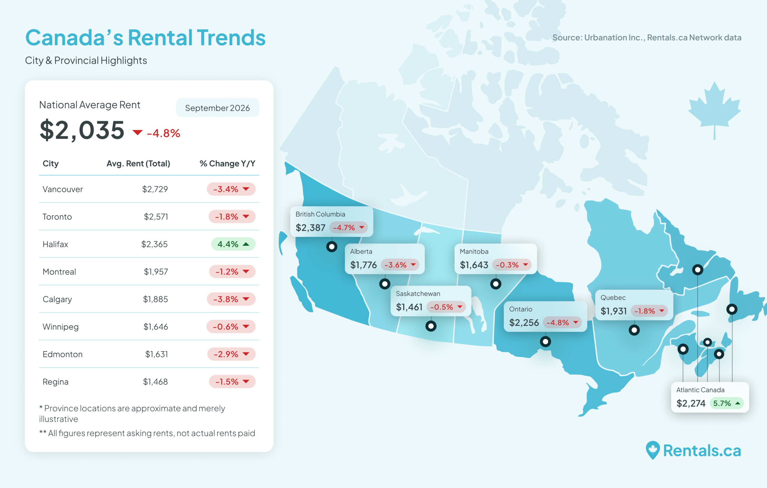
Task: Click the Rentals.ca logo pin icon
Action: coord(653,450)
